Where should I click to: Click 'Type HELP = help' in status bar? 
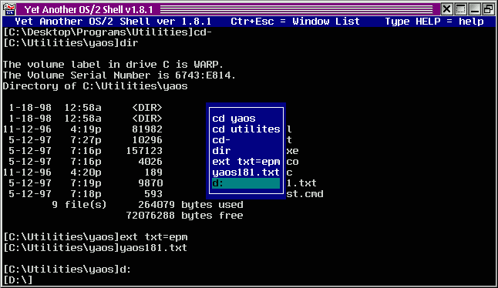(434, 22)
